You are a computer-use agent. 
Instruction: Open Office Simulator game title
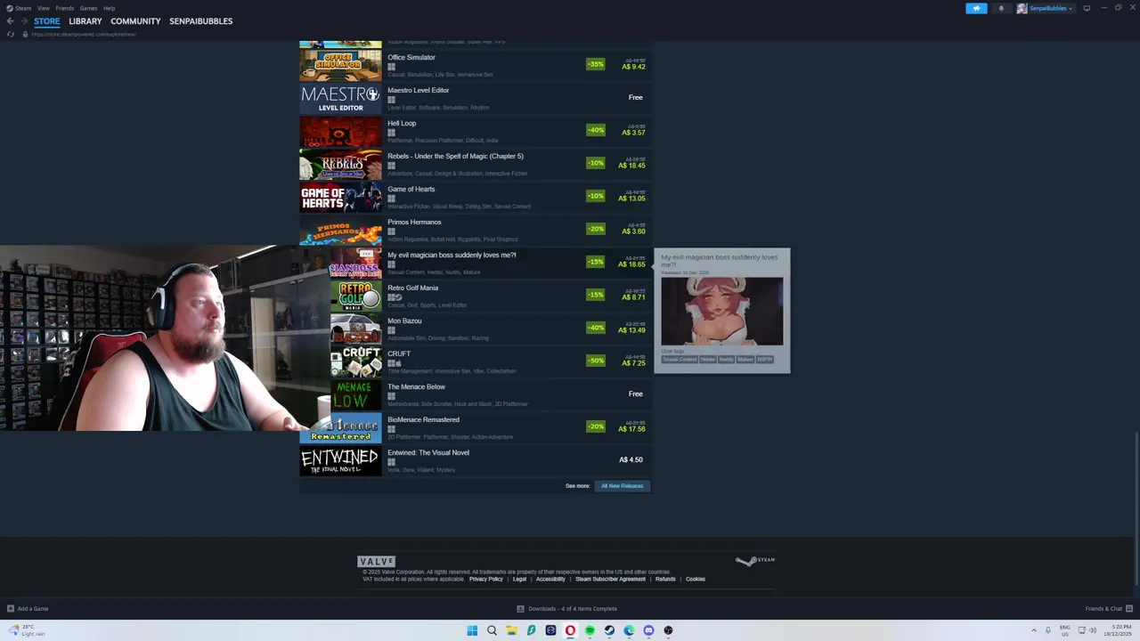(x=411, y=58)
